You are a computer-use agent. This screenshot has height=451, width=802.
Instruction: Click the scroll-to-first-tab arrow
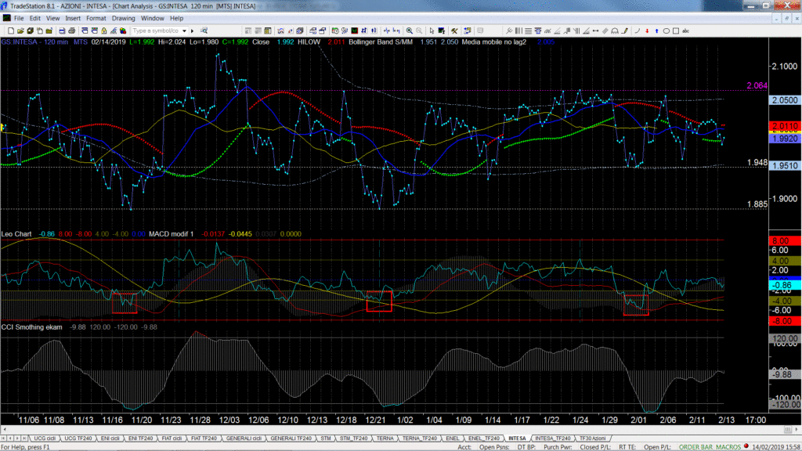(x=4, y=438)
